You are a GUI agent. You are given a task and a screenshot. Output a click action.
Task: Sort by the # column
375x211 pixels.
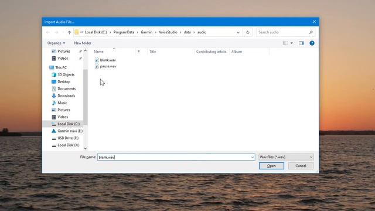[x=138, y=52]
